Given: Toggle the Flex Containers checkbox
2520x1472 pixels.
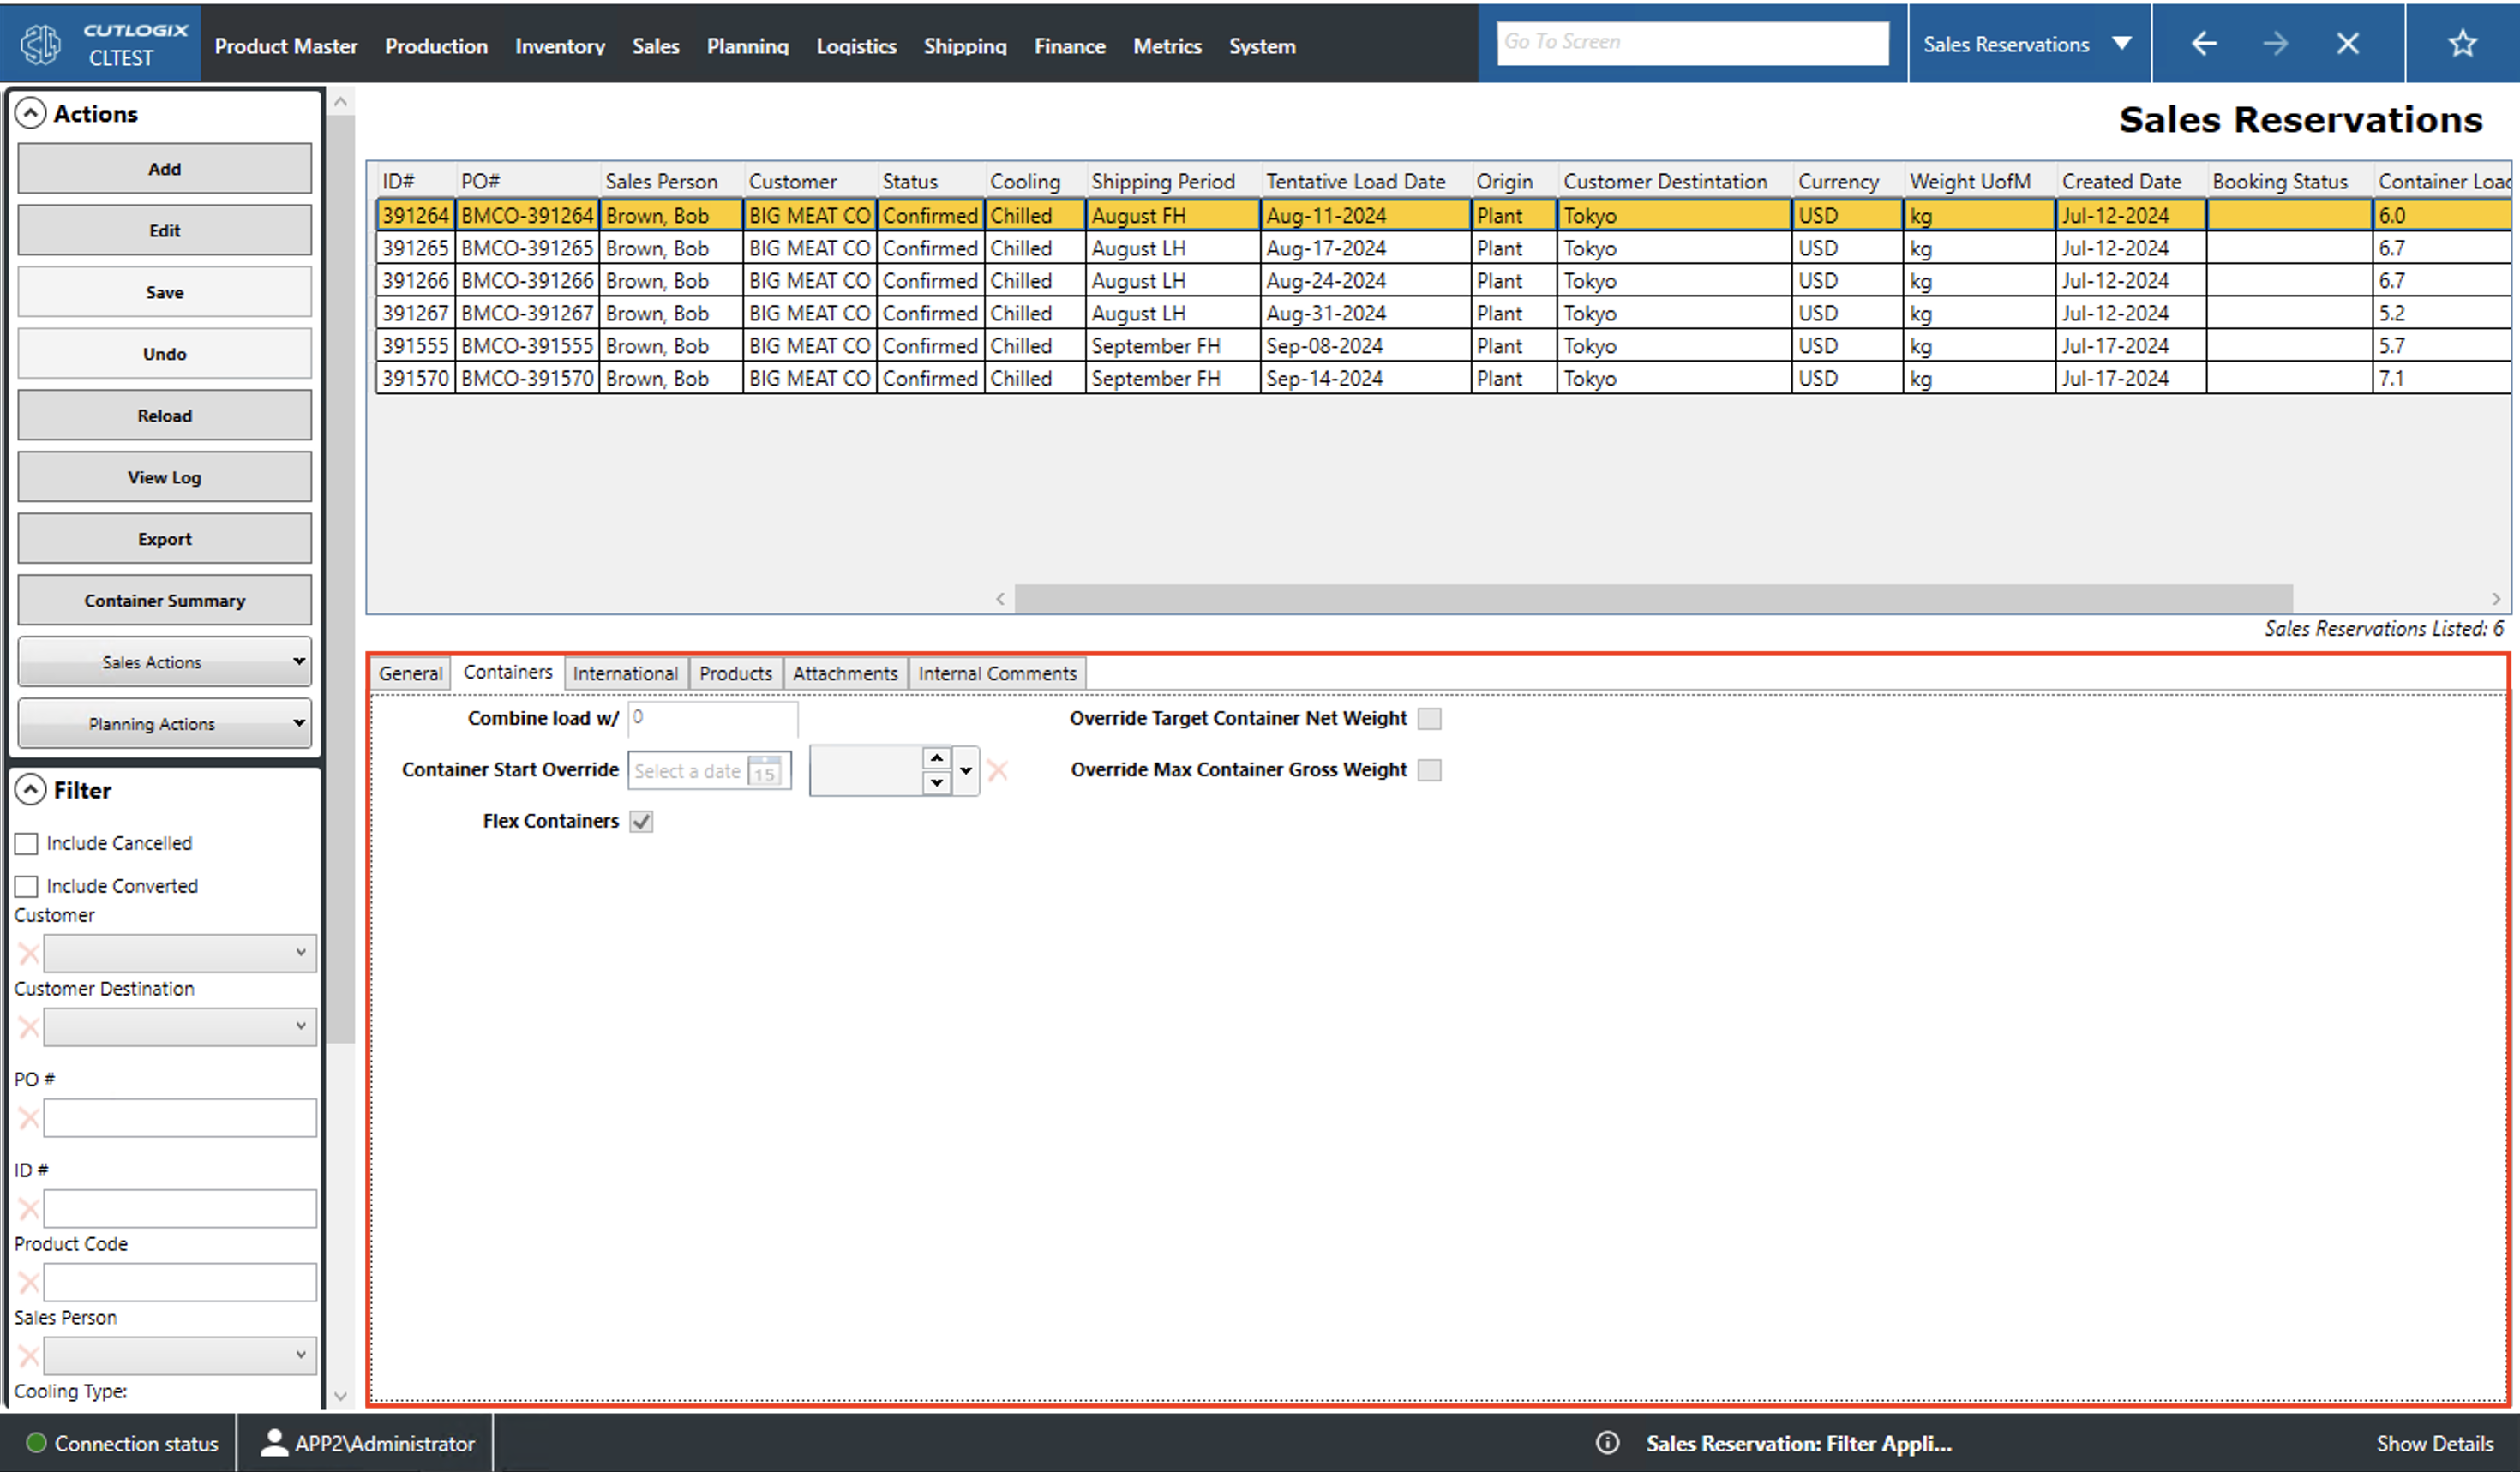Looking at the screenshot, I should 642,821.
